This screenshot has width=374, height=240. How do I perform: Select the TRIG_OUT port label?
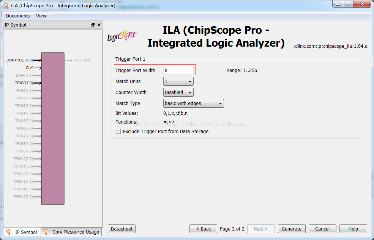pyautogui.click(x=82, y=60)
